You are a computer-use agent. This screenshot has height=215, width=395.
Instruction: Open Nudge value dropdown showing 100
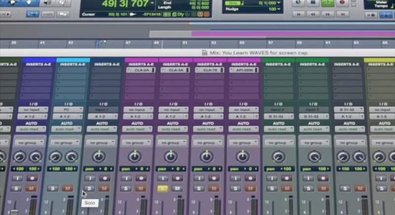pos(278,9)
